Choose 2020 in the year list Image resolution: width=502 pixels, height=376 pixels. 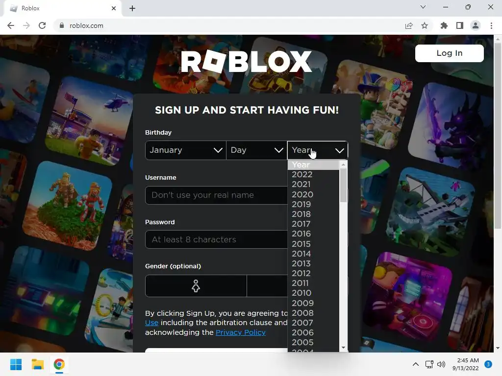point(313,194)
